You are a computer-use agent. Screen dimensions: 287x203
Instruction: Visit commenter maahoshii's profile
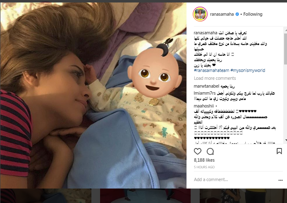click(204, 106)
